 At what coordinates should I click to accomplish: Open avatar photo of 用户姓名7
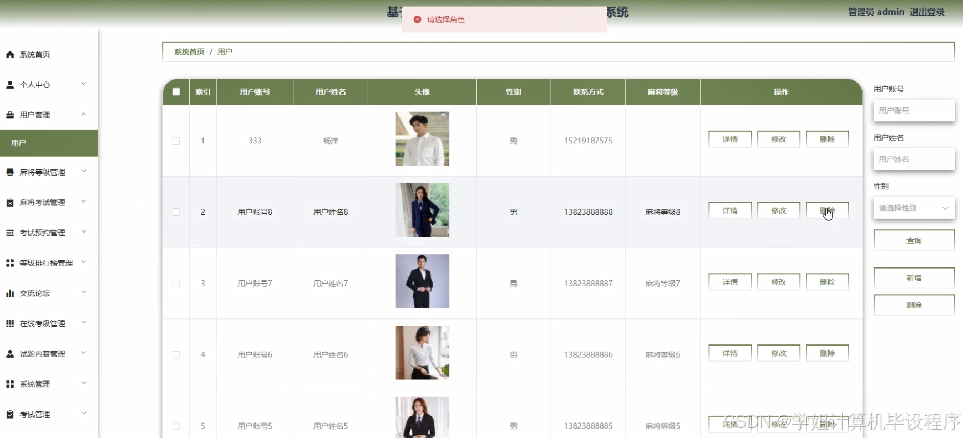[x=422, y=281]
